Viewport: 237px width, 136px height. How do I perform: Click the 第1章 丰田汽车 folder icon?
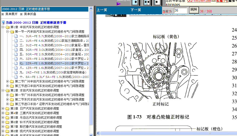pos(7,27)
